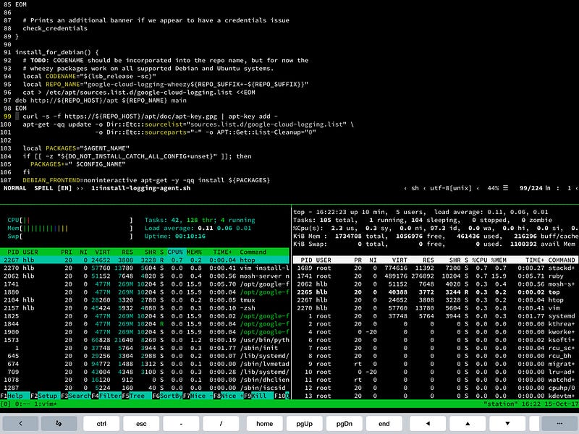Click the htop PID column header
579x434 pixels.
tap(13, 252)
